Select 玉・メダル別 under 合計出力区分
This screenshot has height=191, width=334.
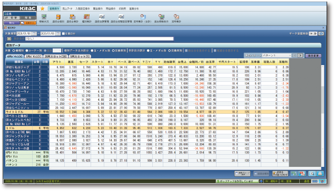click(148, 50)
